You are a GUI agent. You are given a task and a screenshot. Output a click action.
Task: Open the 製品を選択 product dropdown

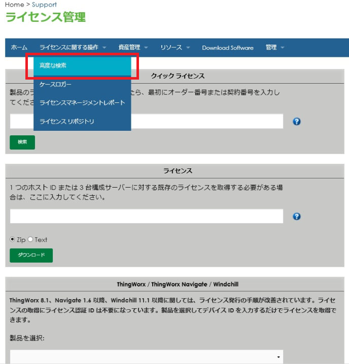[x=147, y=357]
